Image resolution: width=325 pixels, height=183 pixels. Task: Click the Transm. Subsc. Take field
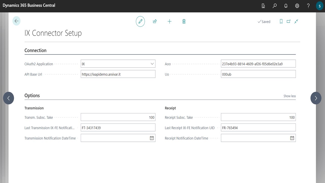click(x=118, y=117)
